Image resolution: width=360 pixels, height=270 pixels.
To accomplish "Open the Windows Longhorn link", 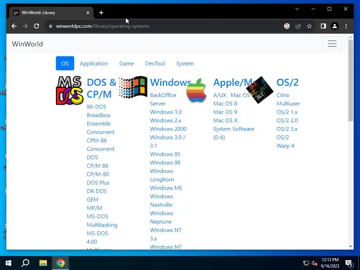I will (x=162, y=175).
